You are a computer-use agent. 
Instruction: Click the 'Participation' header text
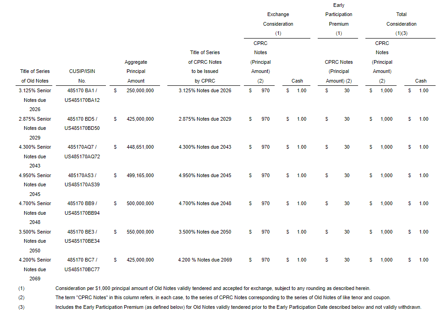point(339,14)
